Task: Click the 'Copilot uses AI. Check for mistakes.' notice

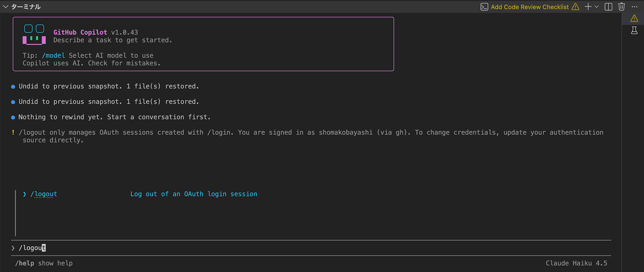Action: point(91,63)
